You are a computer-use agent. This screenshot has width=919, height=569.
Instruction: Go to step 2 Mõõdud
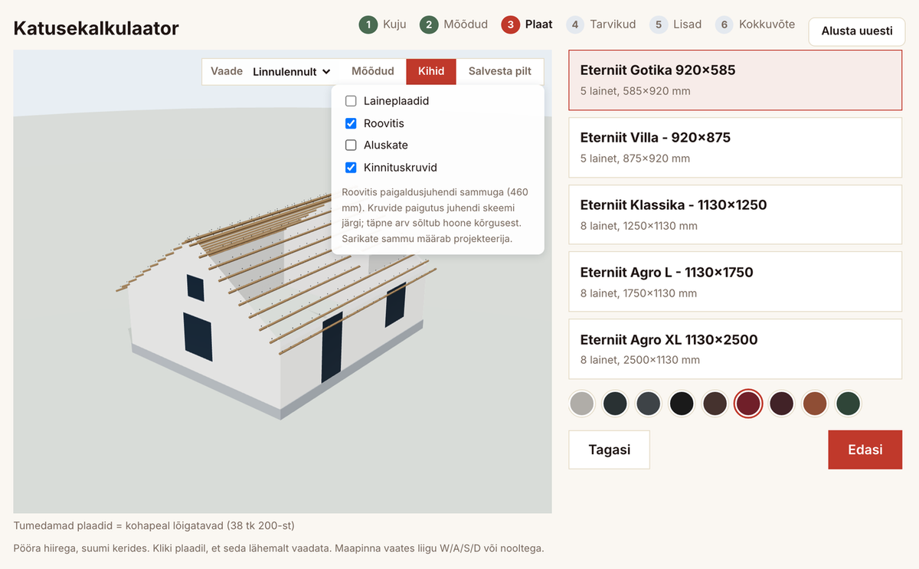click(x=454, y=25)
